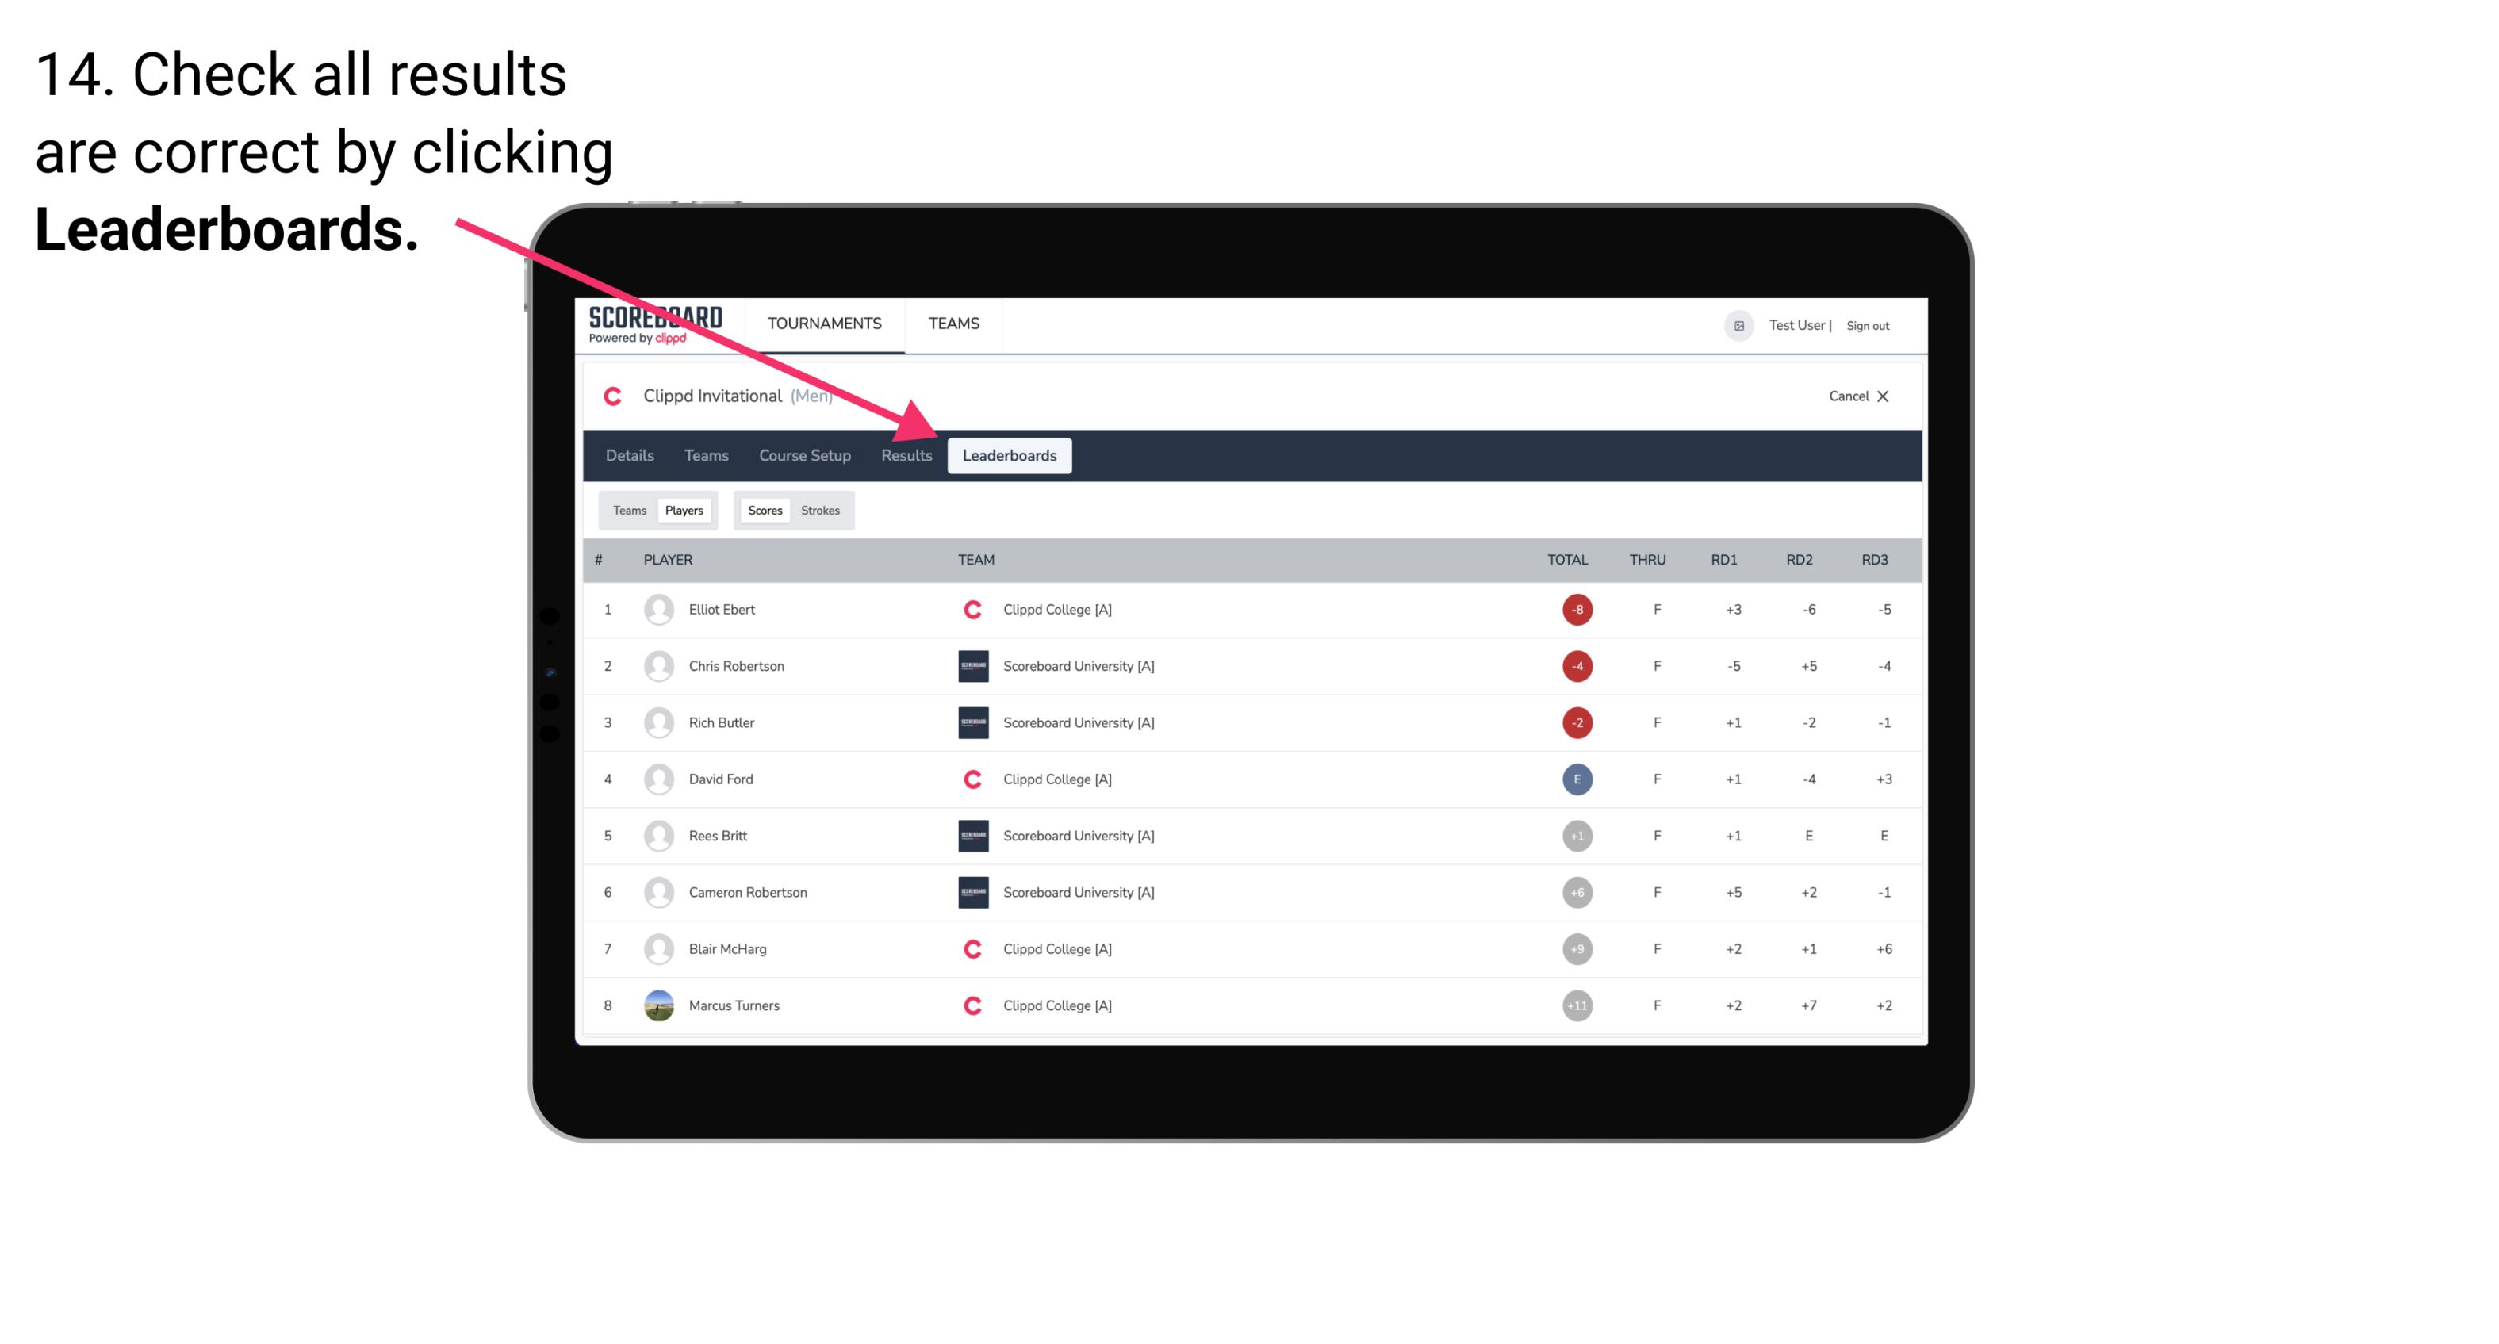2499x1344 pixels.
Task: Click the Scoreboard University logo icon
Action: [970, 665]
